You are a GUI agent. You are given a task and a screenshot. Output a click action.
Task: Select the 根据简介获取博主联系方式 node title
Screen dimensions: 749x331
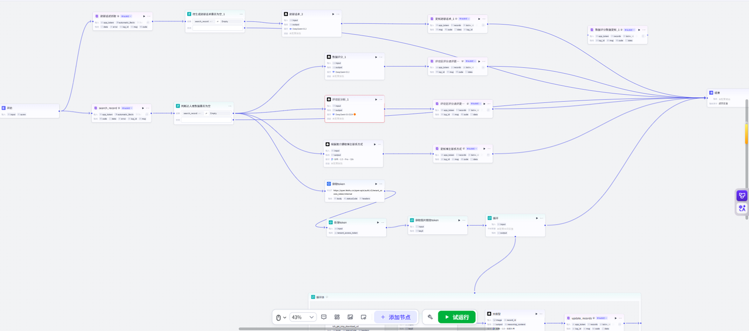[348, 144]
